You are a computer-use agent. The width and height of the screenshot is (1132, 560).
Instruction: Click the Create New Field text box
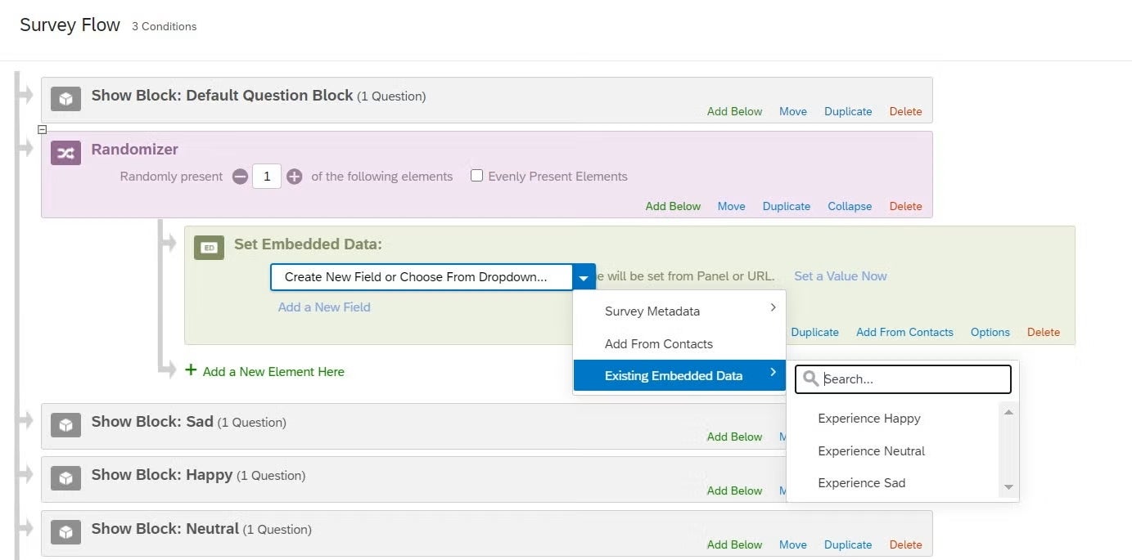421,277
